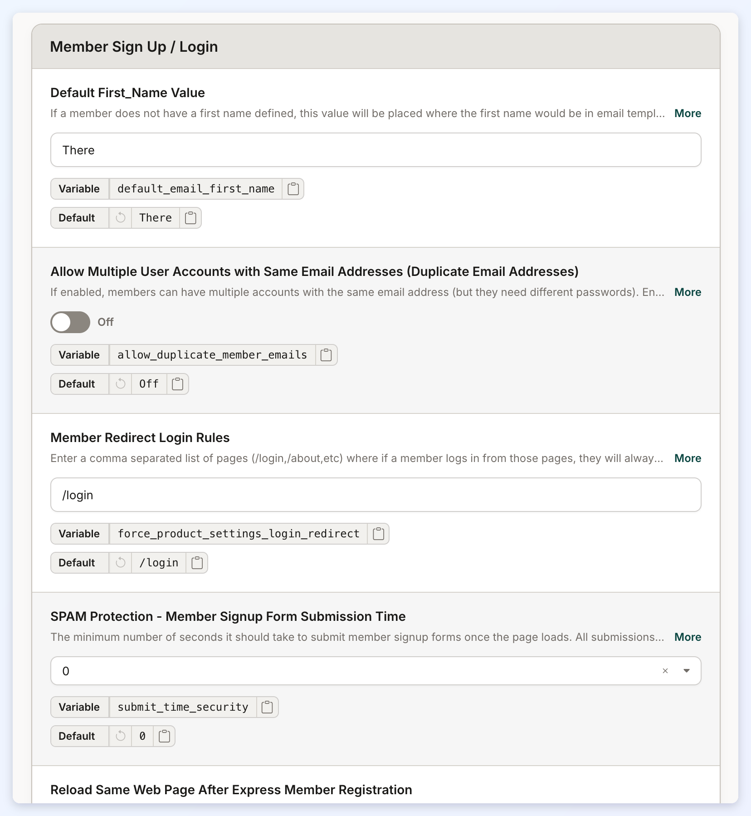Click 'Member Redirect Login Rules' title
The height and width of the screenshot is (816, 751).
pos(140,437)
